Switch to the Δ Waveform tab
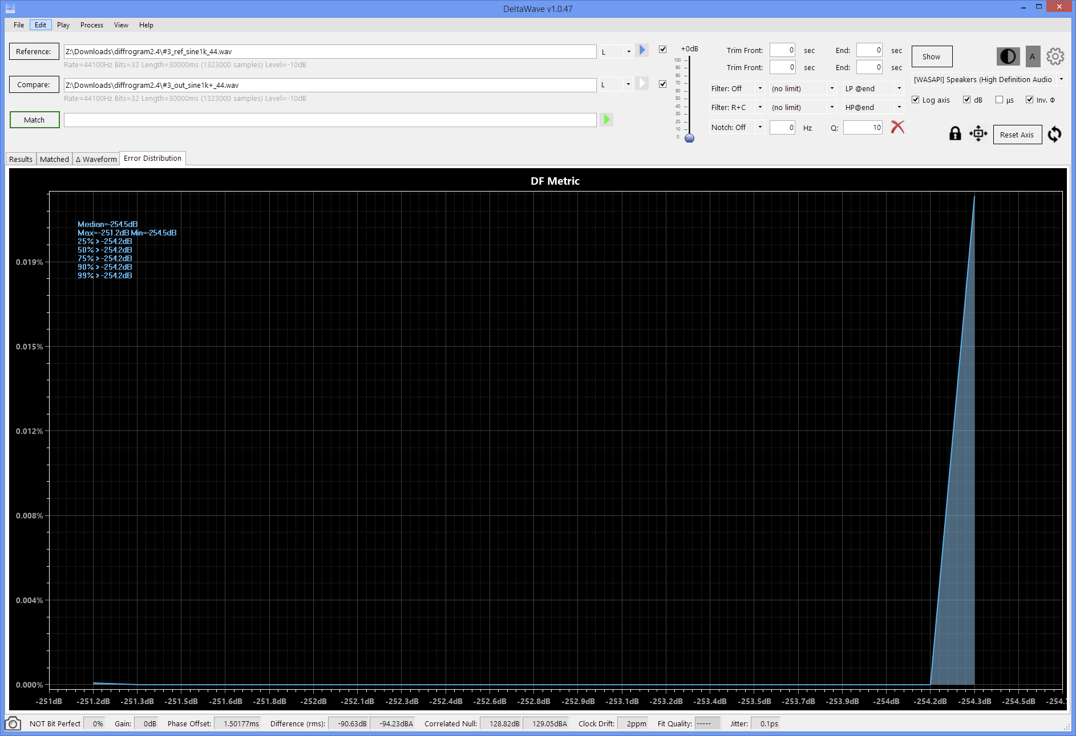Viewport: 1076px width, 736px height. [96, 159]
